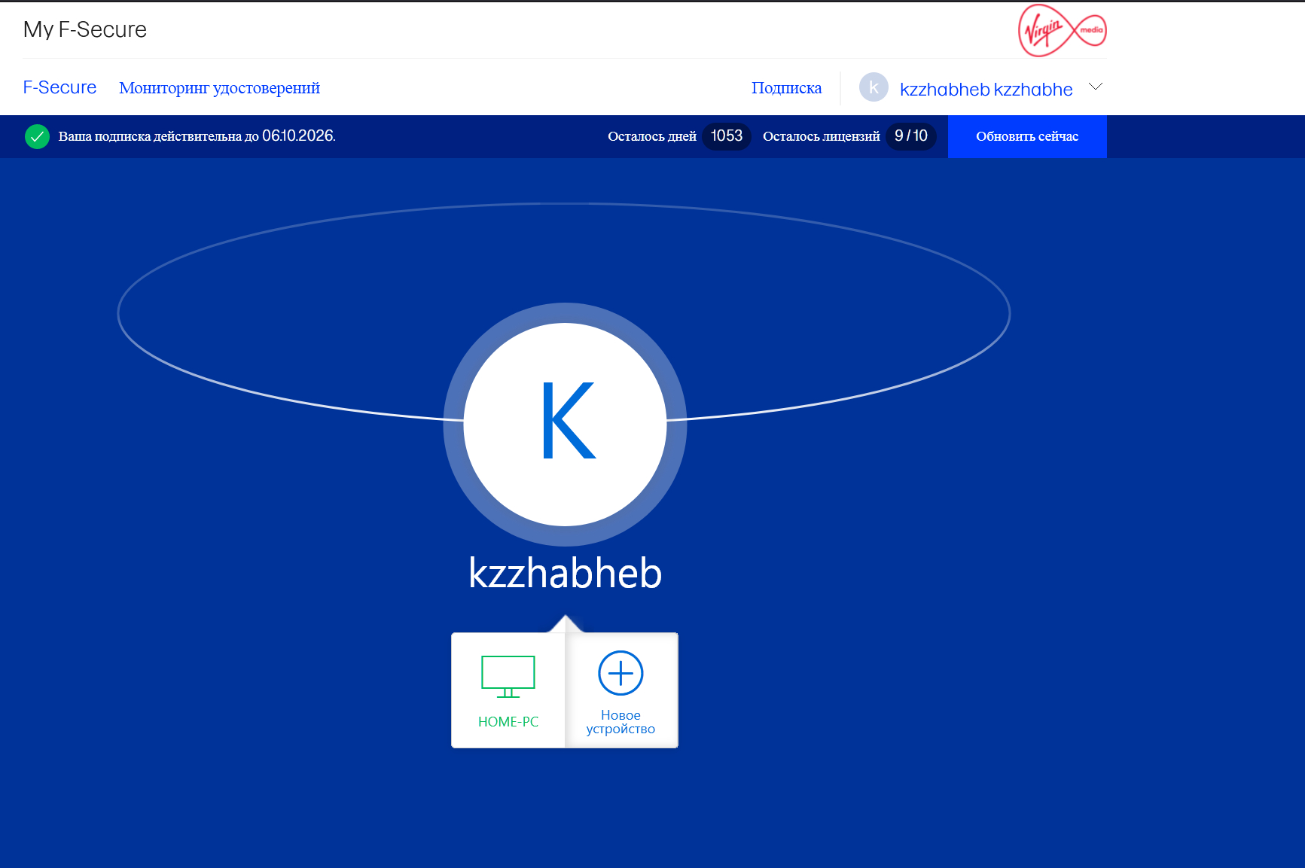Click the 1053 days remaining badge
This screenshot has height=868, width=1305.
coord(726,136)
